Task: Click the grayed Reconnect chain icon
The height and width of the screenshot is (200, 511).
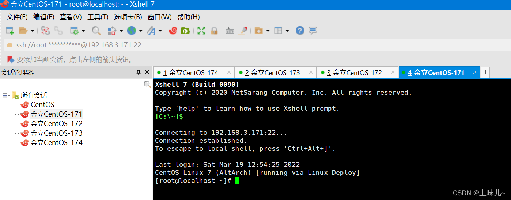Action: tap(58, 31)
